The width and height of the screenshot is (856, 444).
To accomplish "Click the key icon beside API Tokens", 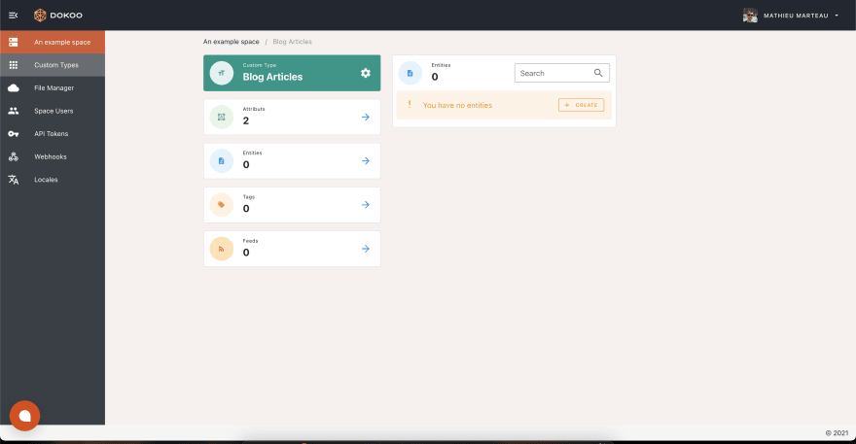I will [13, 134].
